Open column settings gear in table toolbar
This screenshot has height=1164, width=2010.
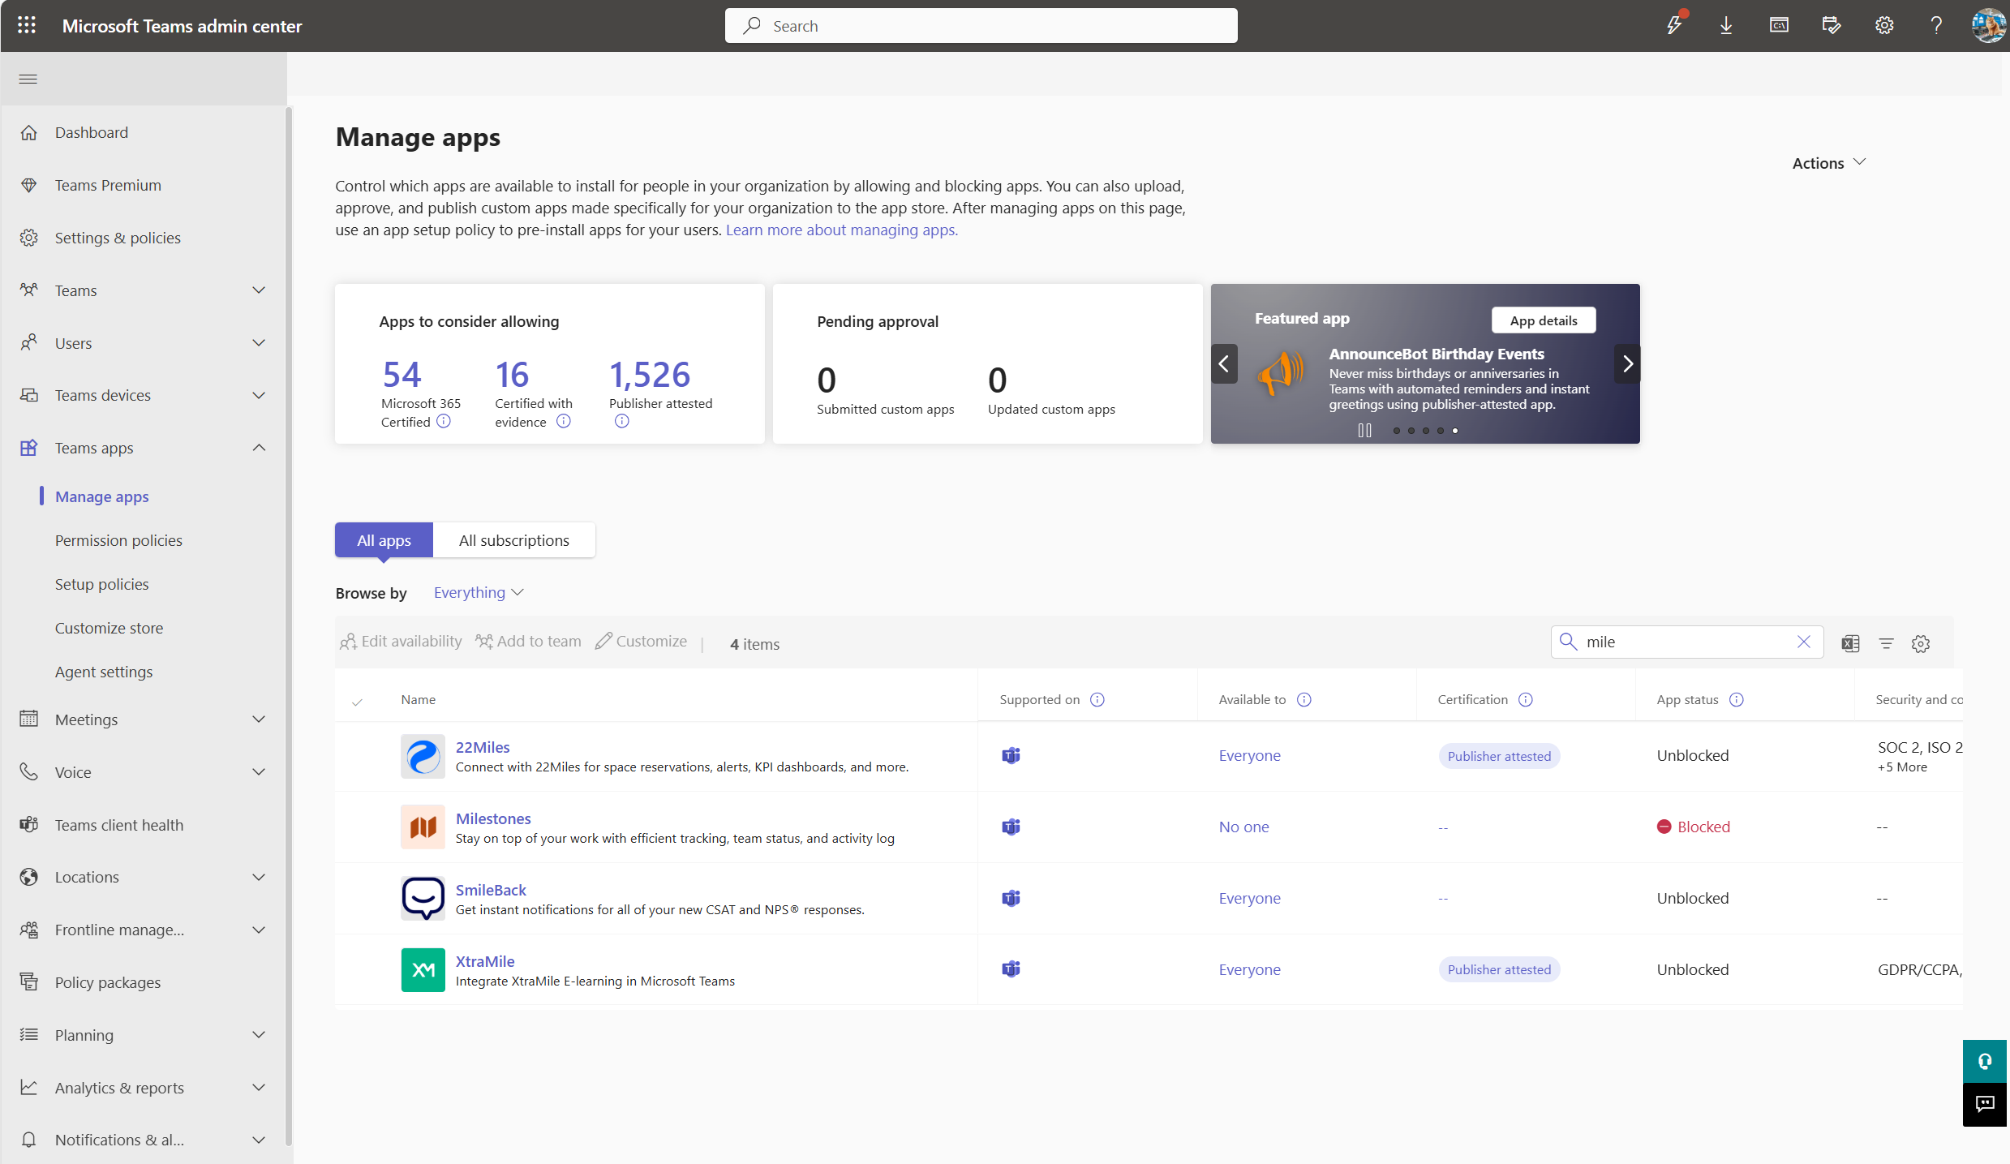pyautogui.click(x=1921, y=643)
